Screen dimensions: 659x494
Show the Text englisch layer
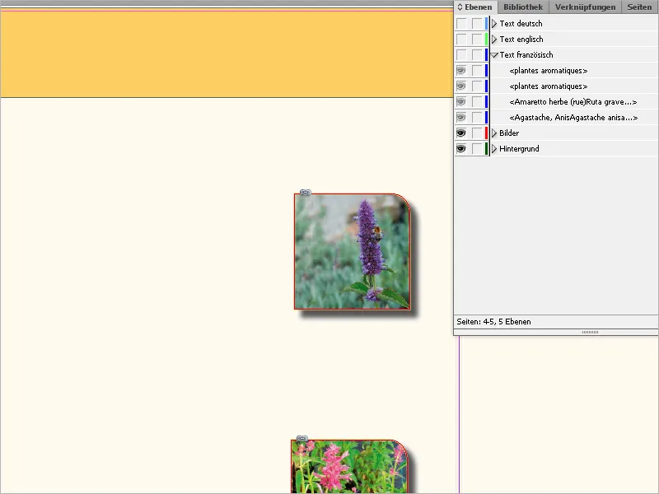[461, 39]
